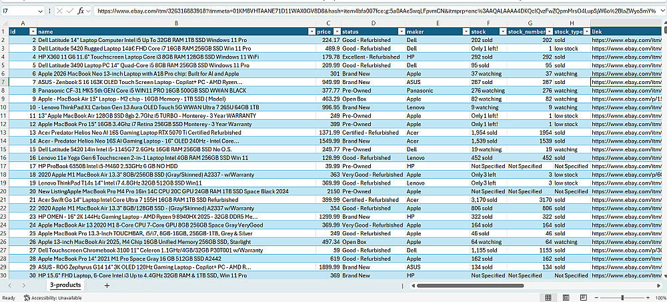Select column E header
Screen dimensions: 667x302
pyautogui.click(x=438, y=23)
